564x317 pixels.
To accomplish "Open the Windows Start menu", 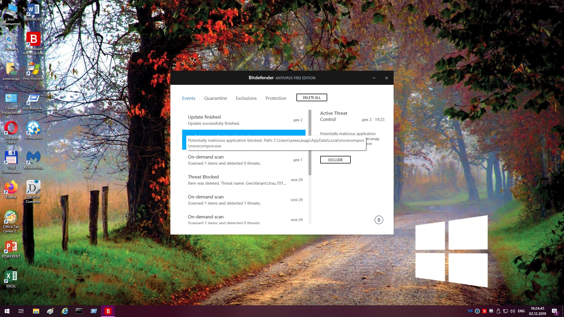I will [7, 311].
